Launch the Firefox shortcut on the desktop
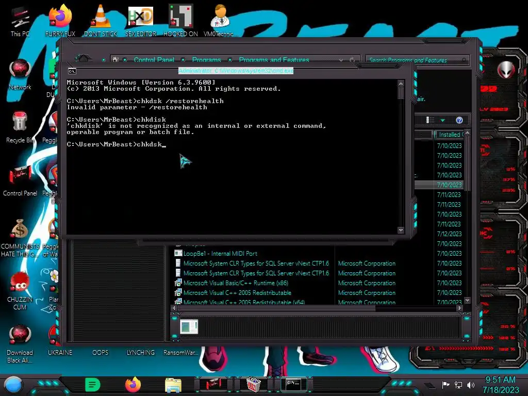 pos(60,21)
